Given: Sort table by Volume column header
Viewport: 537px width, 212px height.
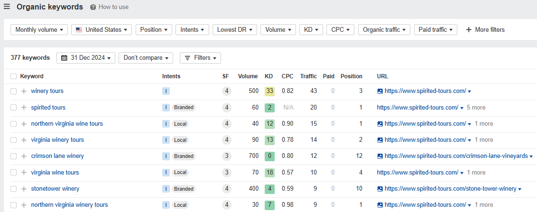Looking at the screenshot, I should tap(248, 76).
